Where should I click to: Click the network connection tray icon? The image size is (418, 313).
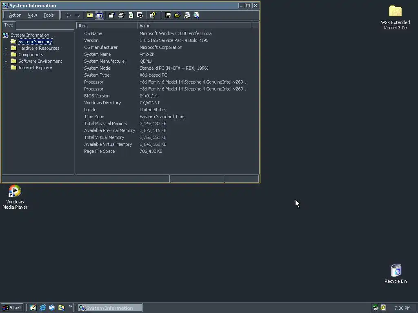coord(376,308)
